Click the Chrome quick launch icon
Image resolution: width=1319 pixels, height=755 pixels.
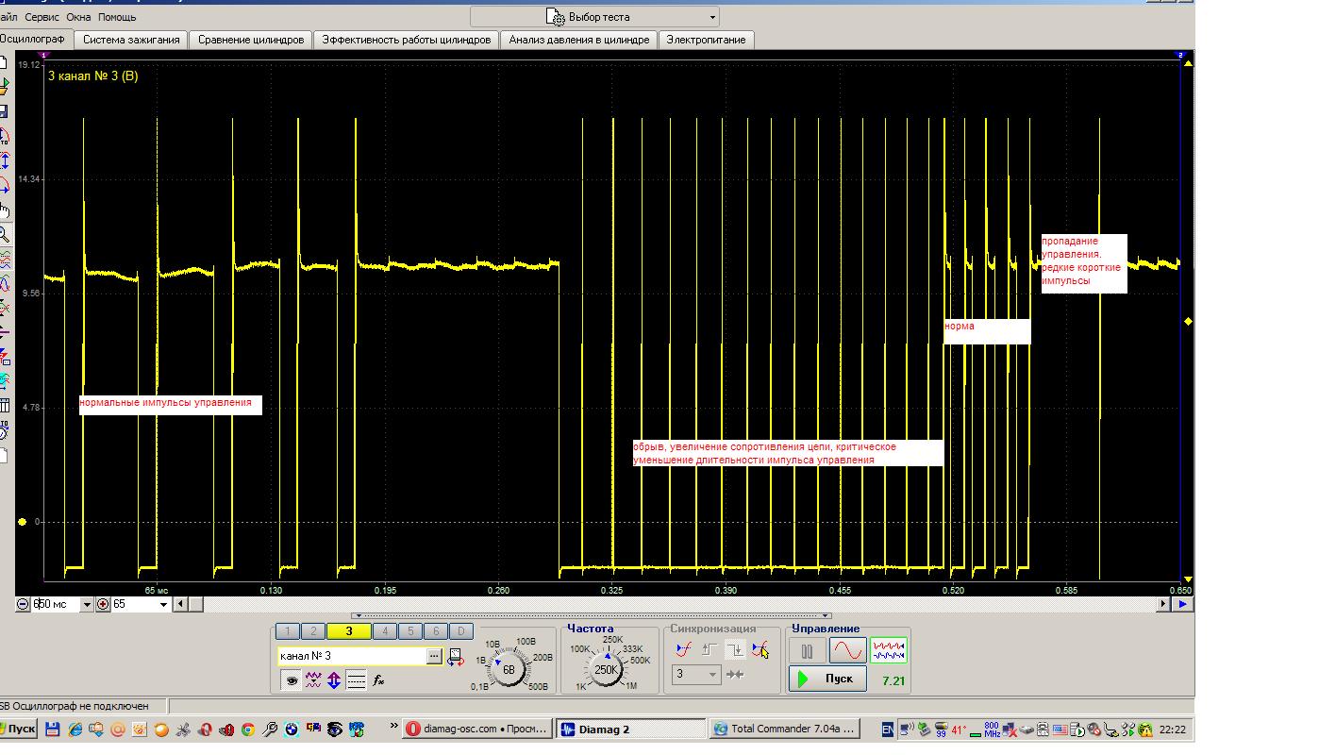coord(248,729)
